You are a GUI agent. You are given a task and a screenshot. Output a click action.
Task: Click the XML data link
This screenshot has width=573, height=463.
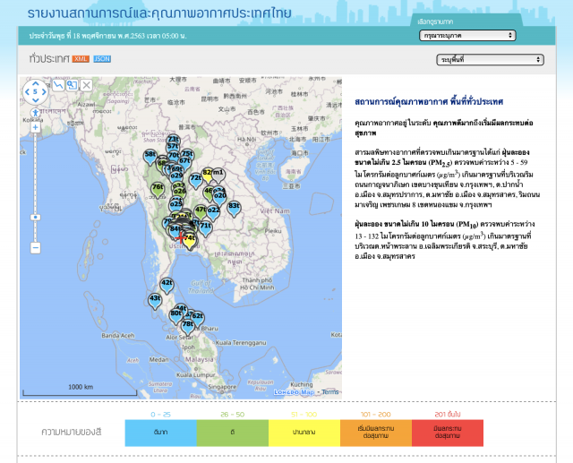point(81,59)
